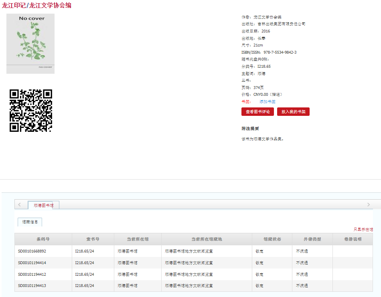Click the 主题词 顺德 line
Viewport: 381px width, 297px height.
point(253,74)
